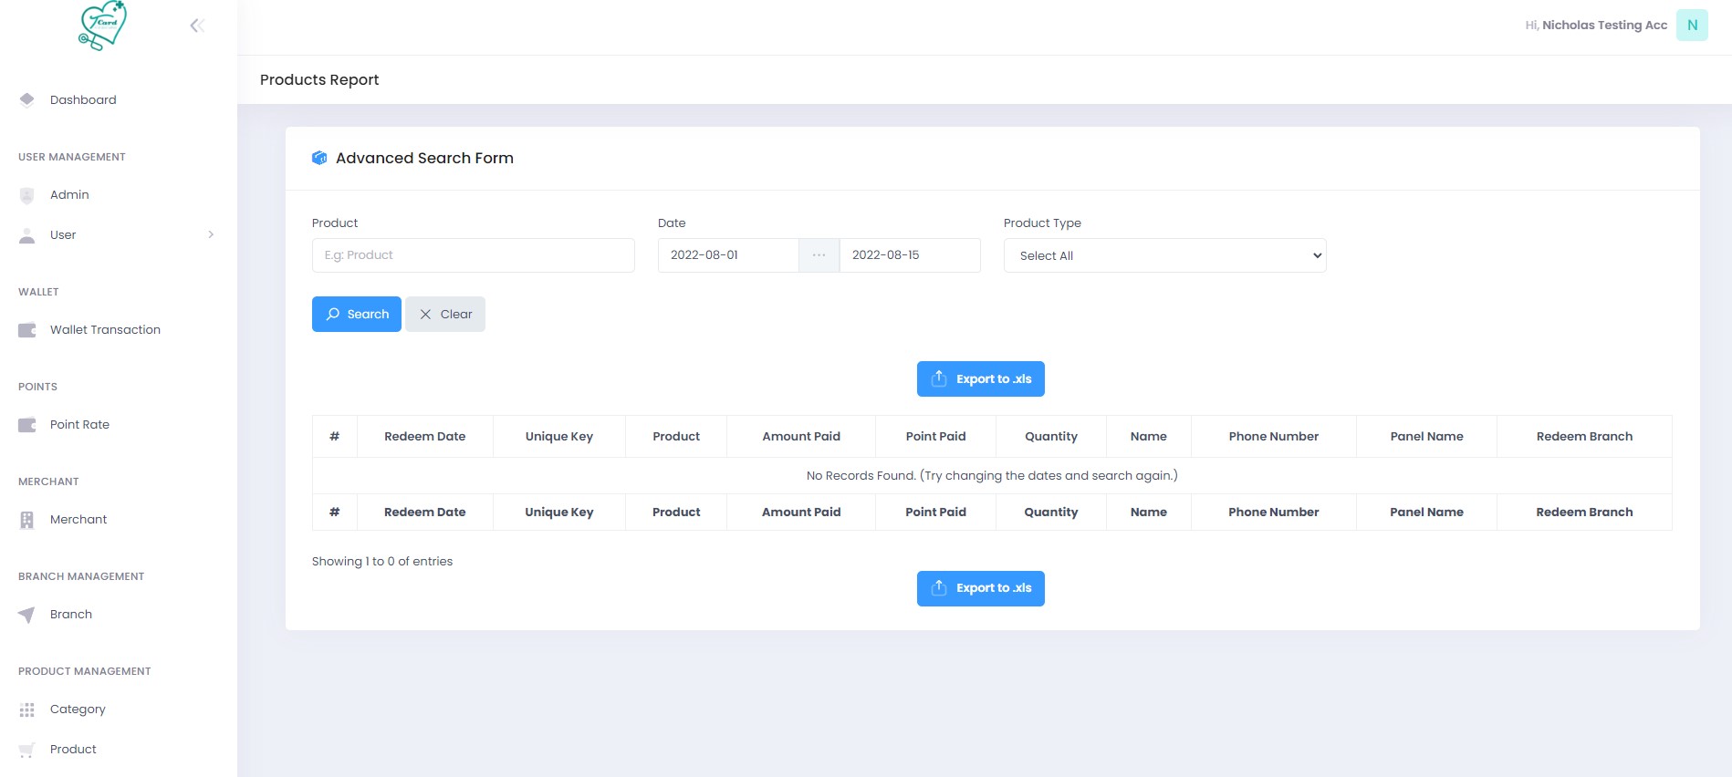Open the Point Rate menu item
The width and height of the screenshot is (1732, 777).
pyautogui.click(x=79, y=425)
